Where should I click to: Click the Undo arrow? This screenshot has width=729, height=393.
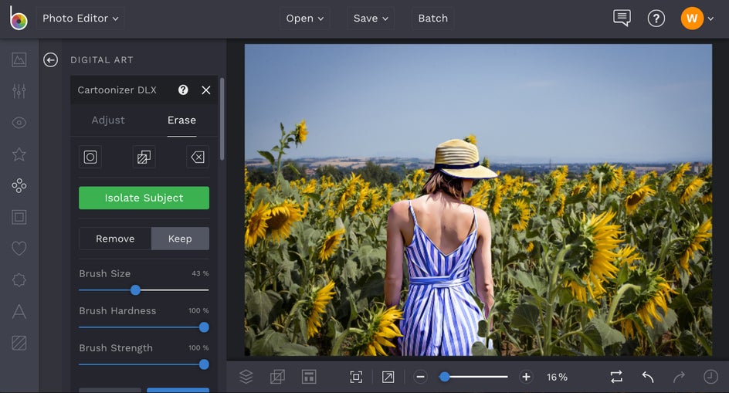coord(648,377)
